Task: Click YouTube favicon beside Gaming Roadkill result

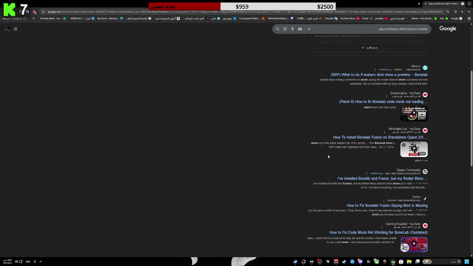Action: (x=425, y=225)
